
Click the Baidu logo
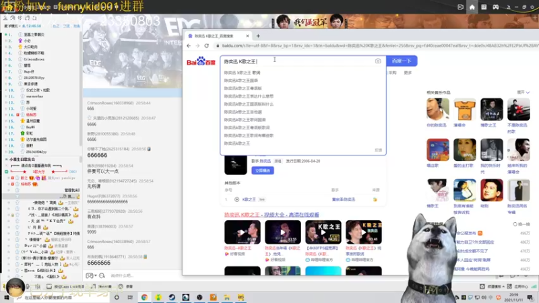click(201, 61)
